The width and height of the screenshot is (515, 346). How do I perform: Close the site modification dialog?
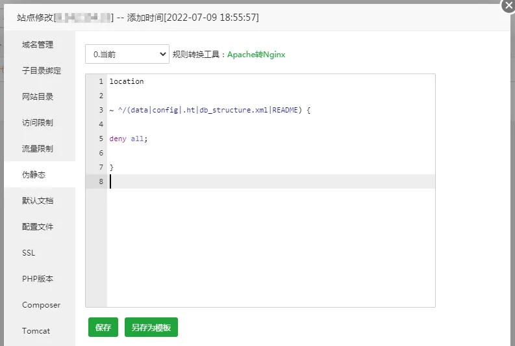(509, 5)
